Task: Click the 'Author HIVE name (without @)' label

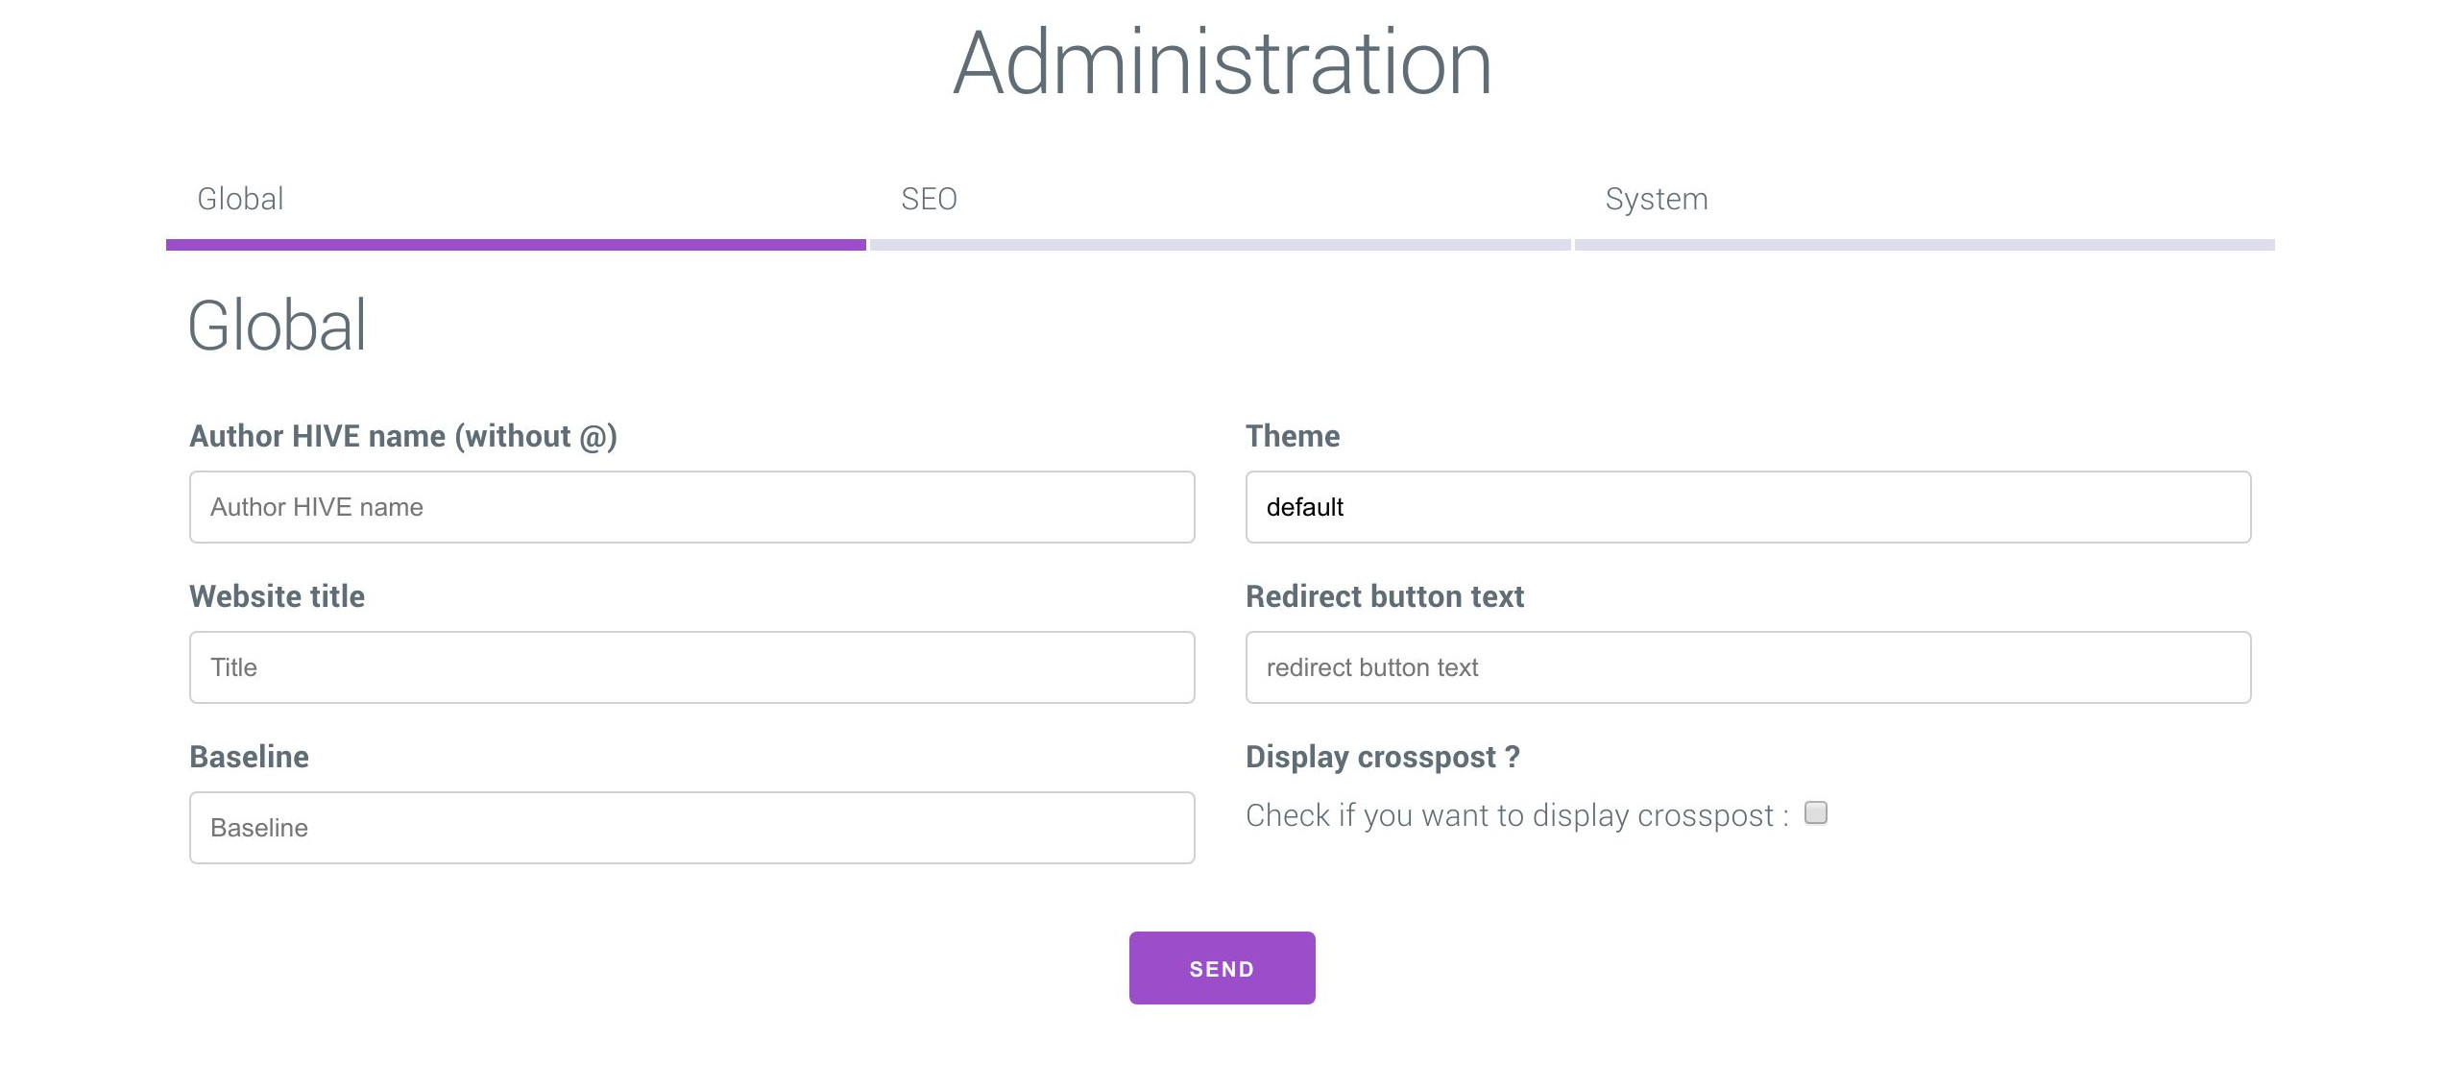Action: click(403, 437)
